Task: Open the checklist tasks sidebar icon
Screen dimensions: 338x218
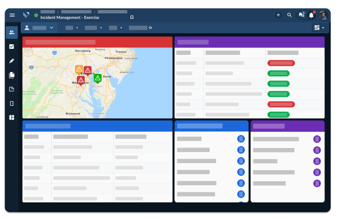Action: pyautogui.click(x=12, y=46)
